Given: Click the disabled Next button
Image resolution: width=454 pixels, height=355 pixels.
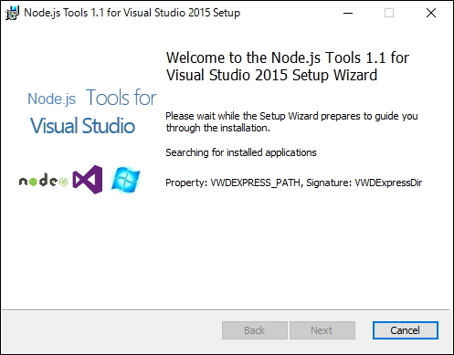Looking at the screenshot, I should point(322,330).
